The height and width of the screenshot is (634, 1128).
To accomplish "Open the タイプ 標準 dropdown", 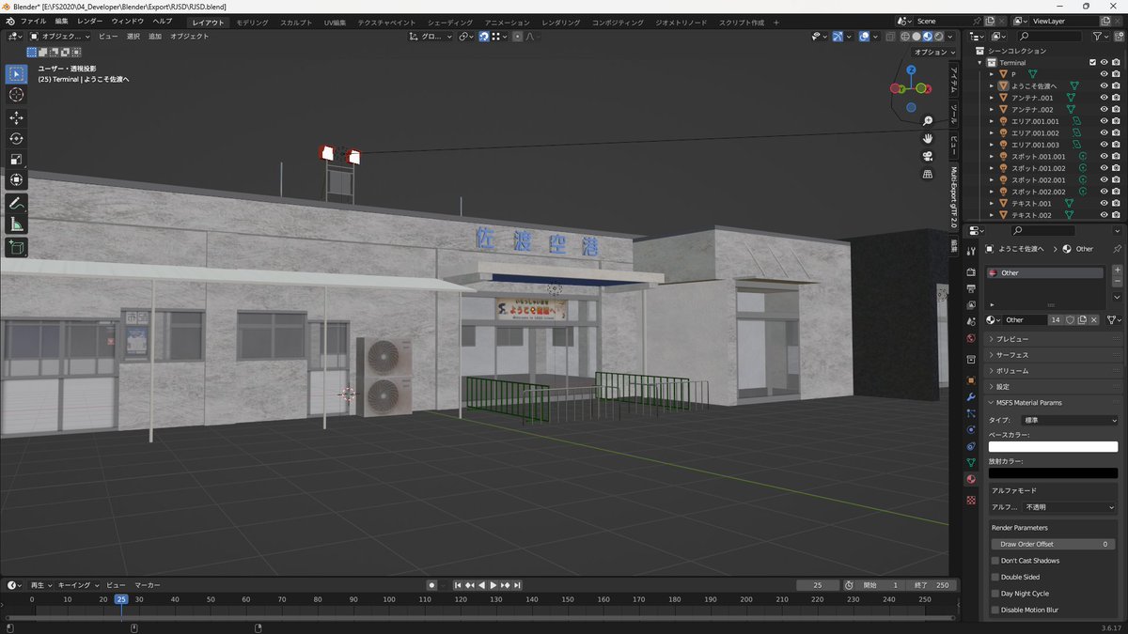I will 1070,420.
